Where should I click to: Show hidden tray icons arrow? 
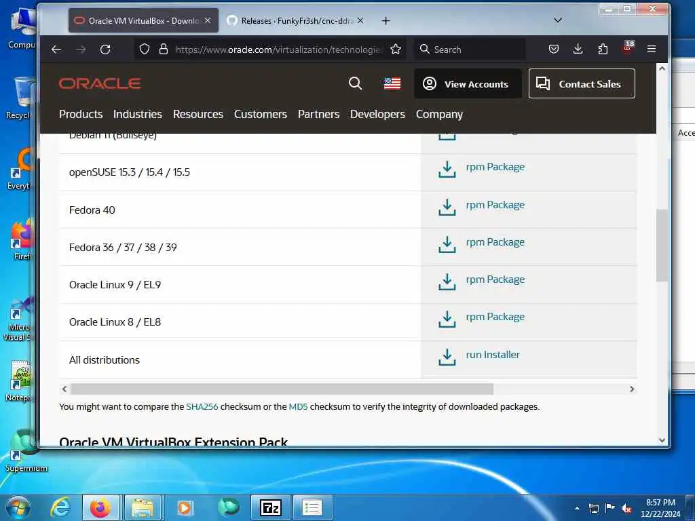pos(577,508)
